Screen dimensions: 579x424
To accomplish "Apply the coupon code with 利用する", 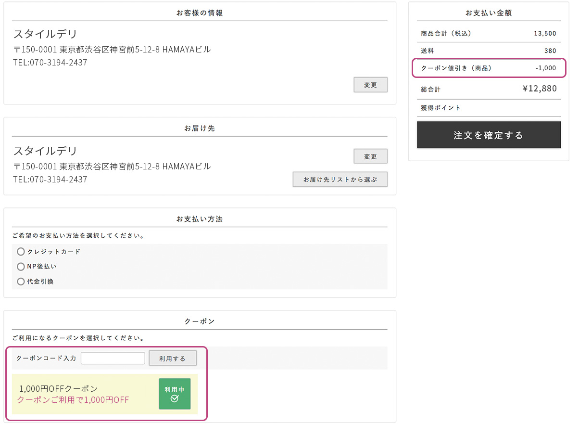I will pos(172,359).
